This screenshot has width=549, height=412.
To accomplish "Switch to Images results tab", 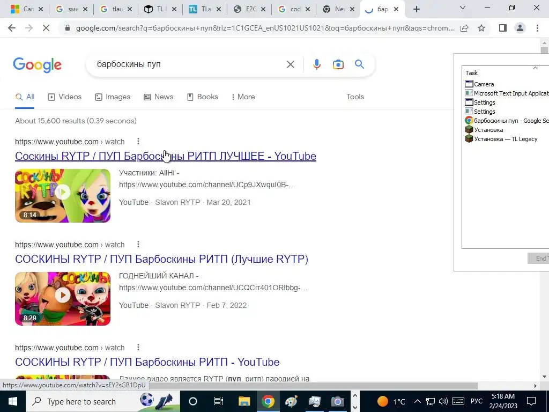I will point(113,97).
